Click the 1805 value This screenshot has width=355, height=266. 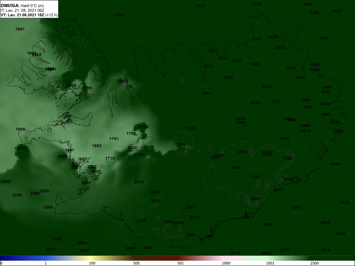[20, 129]
